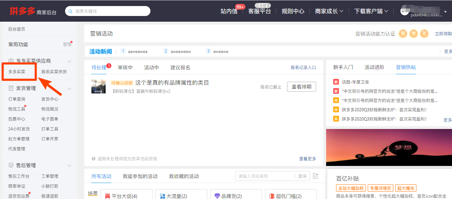Click the sort order icon
Screen dimensions: 452x199
[315, 176]
